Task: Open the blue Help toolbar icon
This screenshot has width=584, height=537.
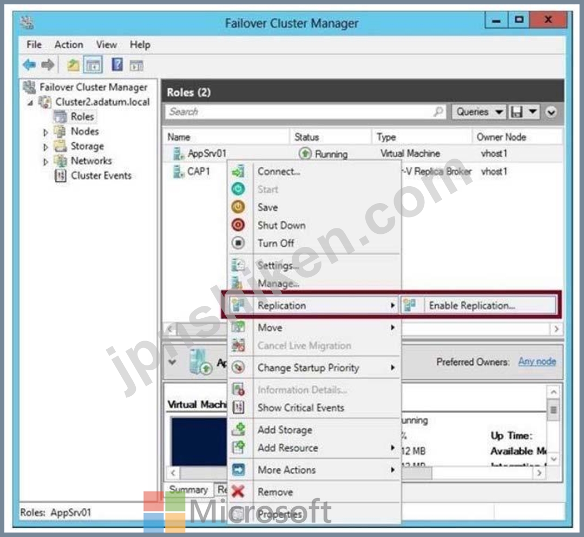Action: pos(117,65)
